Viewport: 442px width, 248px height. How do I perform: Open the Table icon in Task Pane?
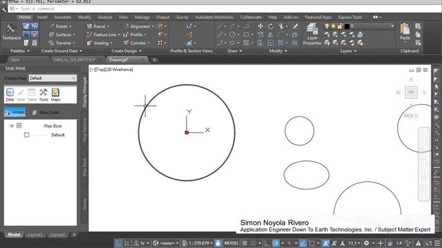(x=32, y=95)
